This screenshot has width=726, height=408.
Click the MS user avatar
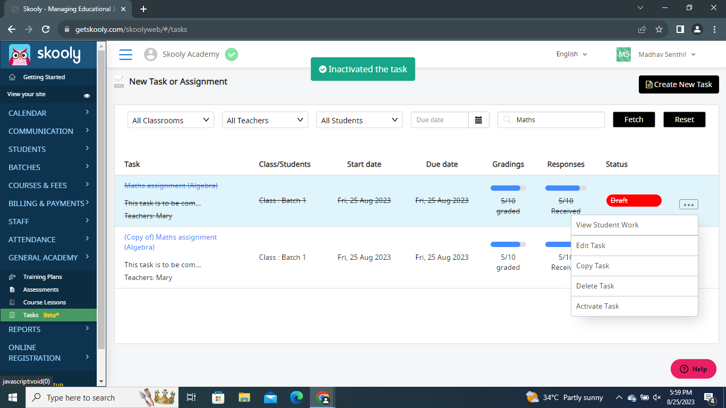pyautogui.click(x=623, y=54)
